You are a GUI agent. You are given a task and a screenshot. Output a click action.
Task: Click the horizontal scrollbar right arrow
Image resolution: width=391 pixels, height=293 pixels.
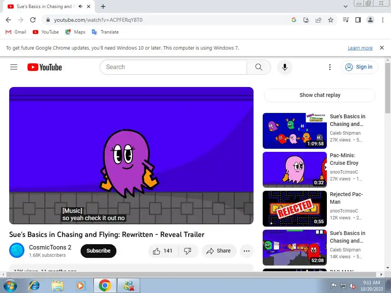[381, 275]
